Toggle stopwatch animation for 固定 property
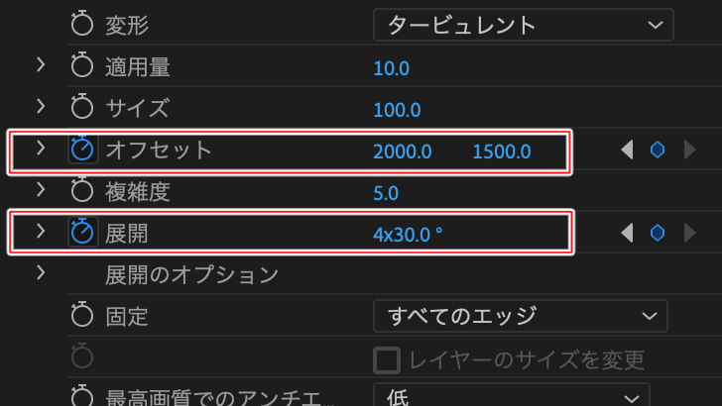This screenshot has height=406, width=722. pyautogui.click(x=82, y=315)
